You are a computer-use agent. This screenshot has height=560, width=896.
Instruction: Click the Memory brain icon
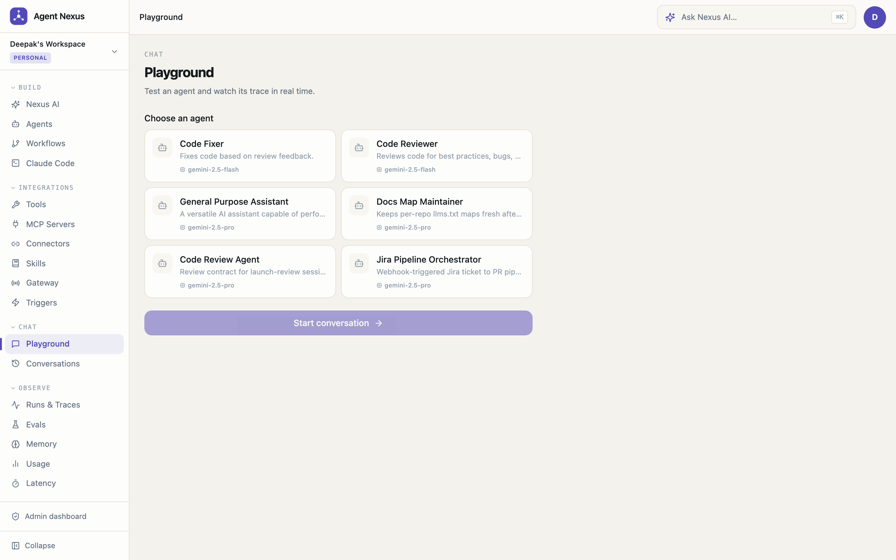[16, 444]
